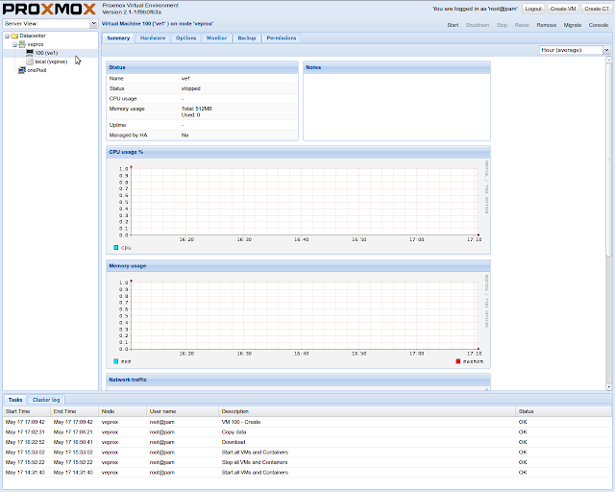Switch to the Summary tab
Viewport: 615px width, 492px height.
click(x=118, y=38)
